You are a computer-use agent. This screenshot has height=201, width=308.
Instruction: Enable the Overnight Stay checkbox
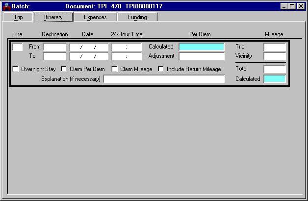coord(15,69)
